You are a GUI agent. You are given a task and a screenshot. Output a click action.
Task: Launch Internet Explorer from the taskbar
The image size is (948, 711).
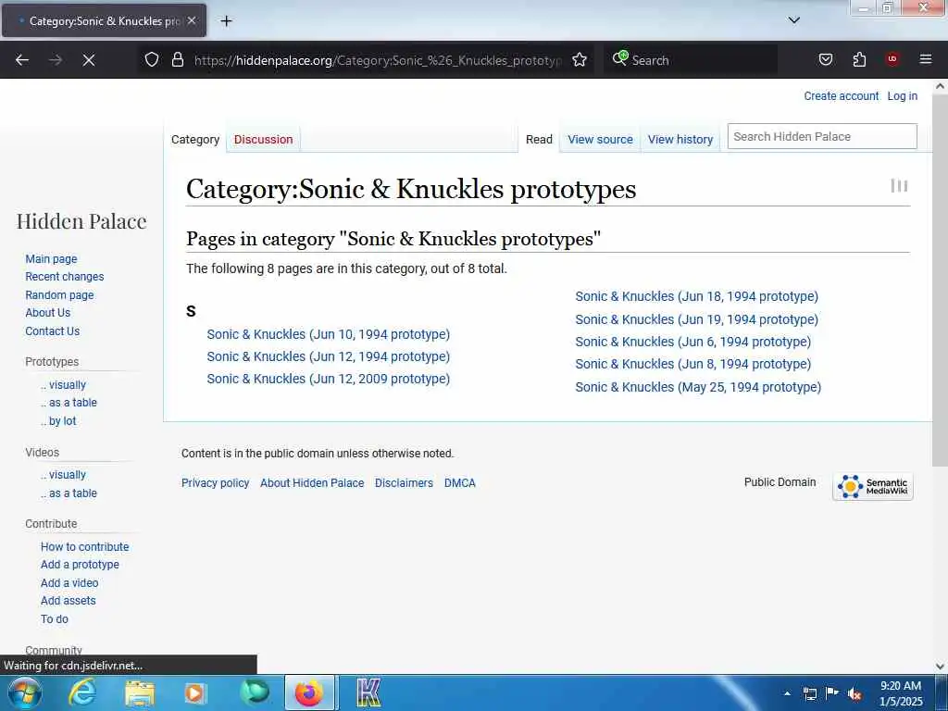[81, 692]
